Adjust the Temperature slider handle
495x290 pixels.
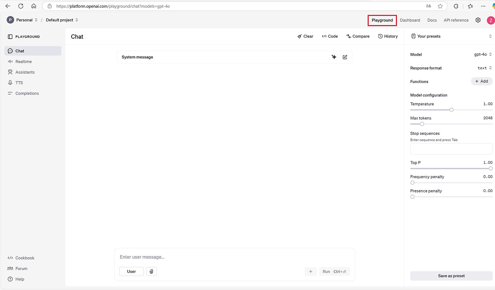pos(451,110)
